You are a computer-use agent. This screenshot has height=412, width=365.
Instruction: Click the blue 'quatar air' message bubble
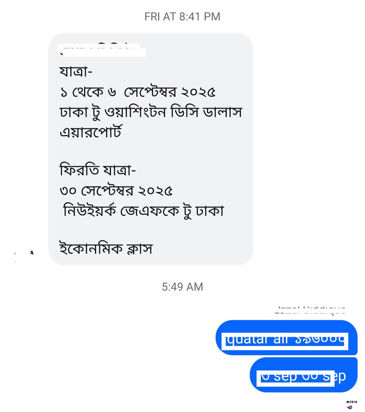286,338
